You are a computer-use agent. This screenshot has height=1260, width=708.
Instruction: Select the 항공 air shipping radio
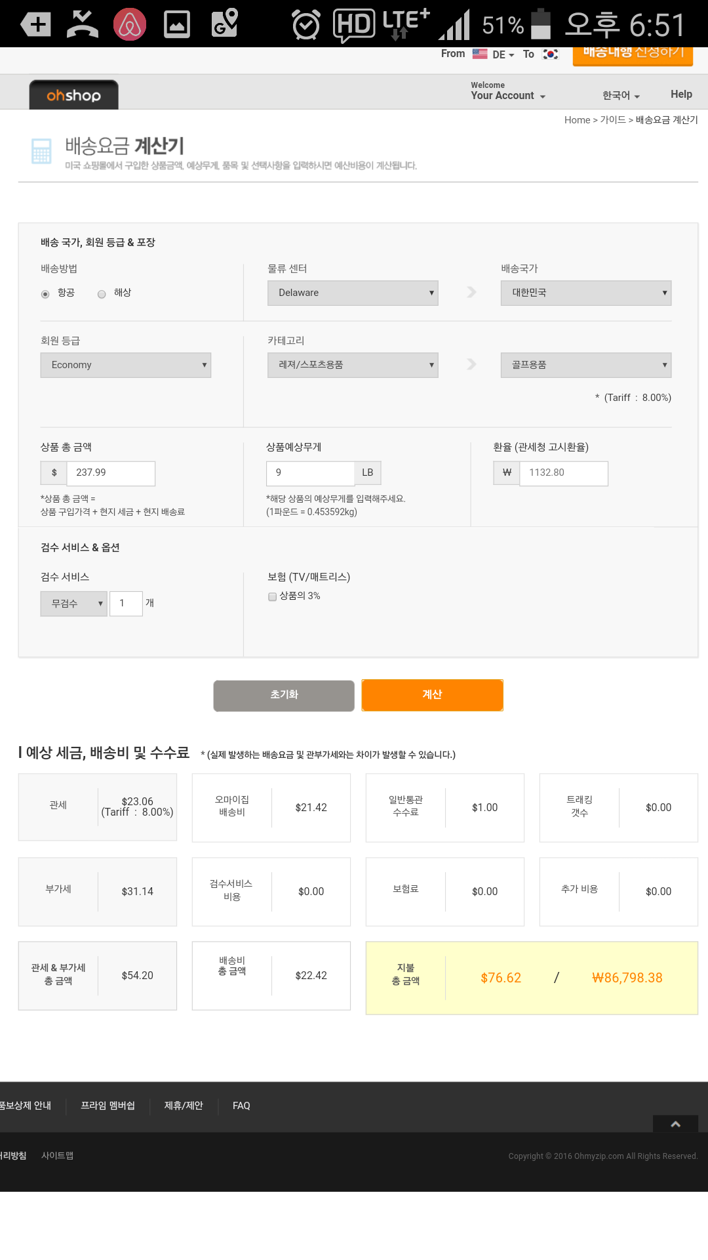coord(45,294)
